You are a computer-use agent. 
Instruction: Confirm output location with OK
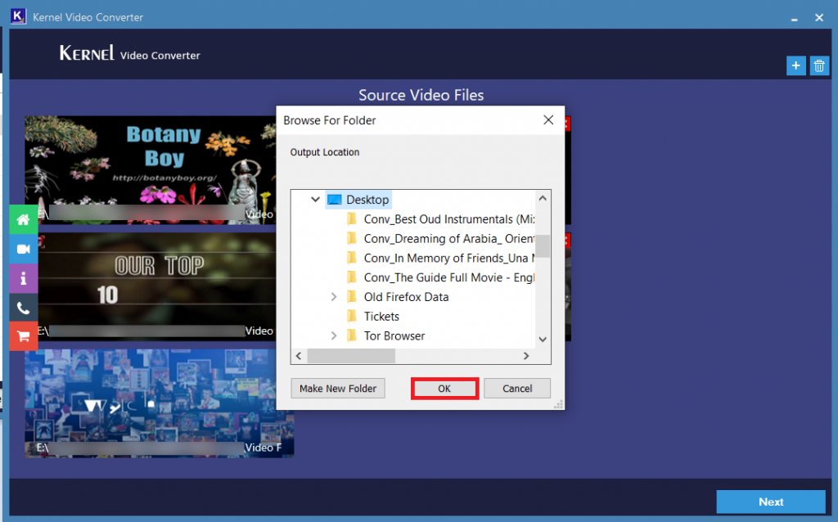pyautogui.click(x=444, y=388)
